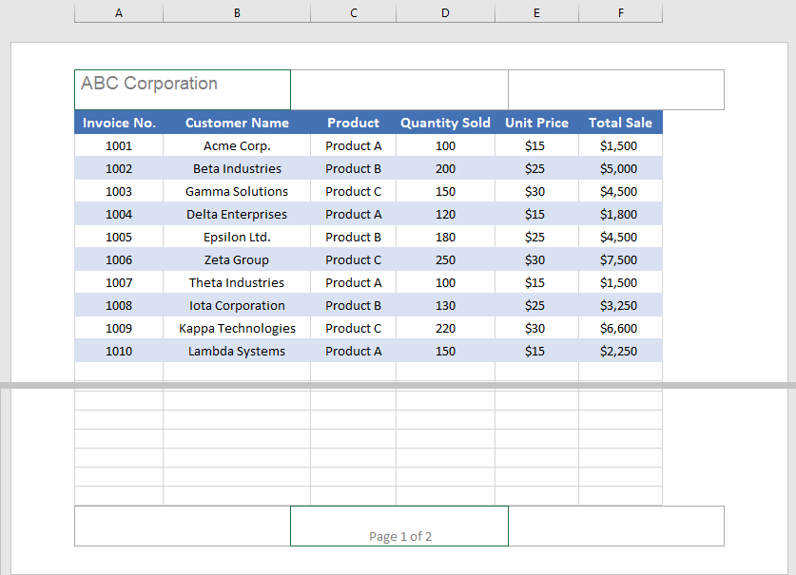Select the Acme Corp. cell
This screenshot has width=796, height=575.
coord(237,145)
